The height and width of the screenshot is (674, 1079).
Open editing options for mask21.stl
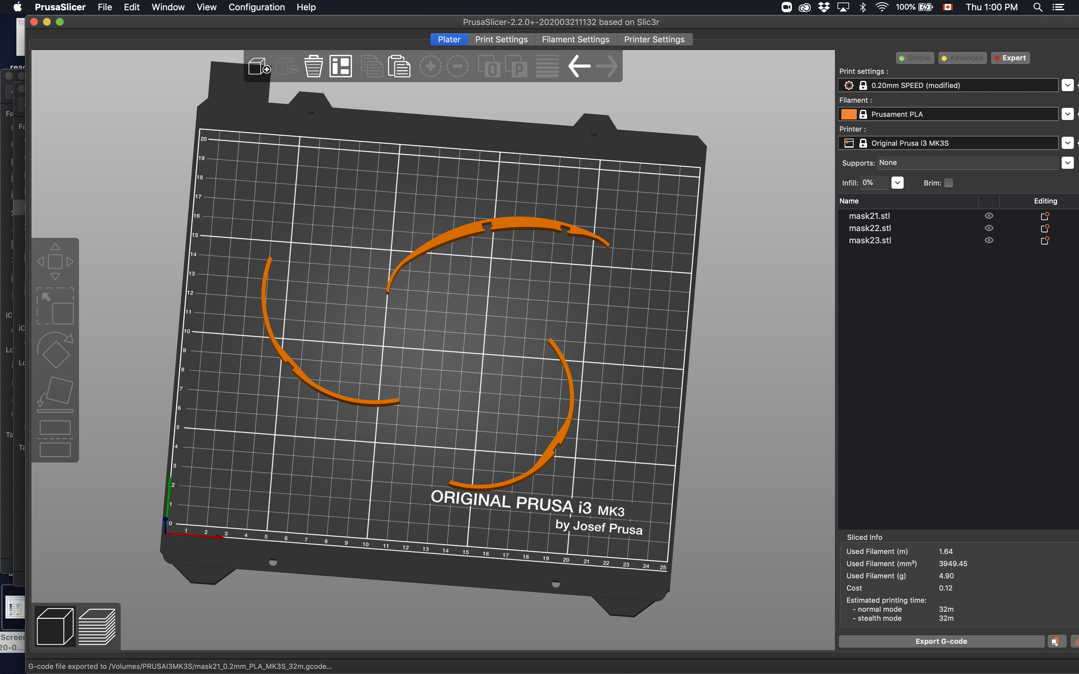click(1045, 216)
